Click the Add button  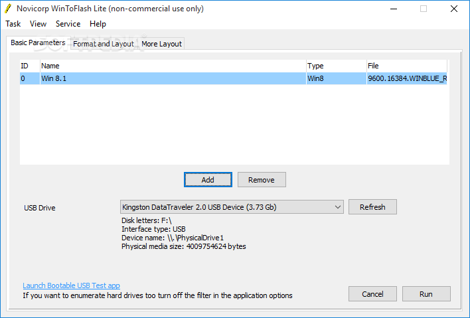click(208, 180)
